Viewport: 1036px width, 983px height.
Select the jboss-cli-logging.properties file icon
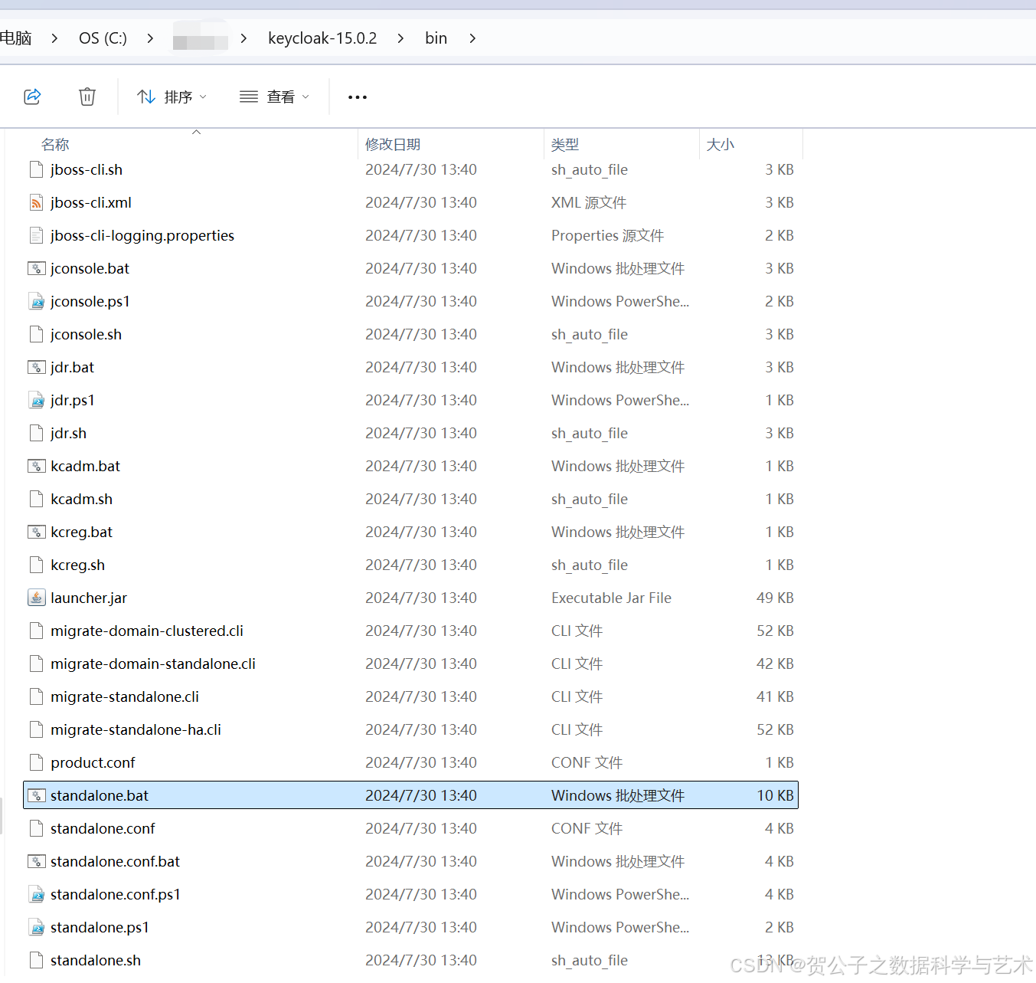pos(36,235)
